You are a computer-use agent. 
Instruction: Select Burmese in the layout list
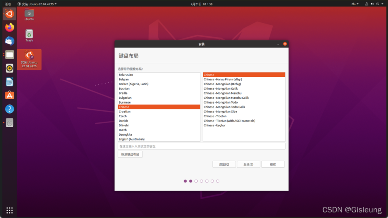[159, 102]
